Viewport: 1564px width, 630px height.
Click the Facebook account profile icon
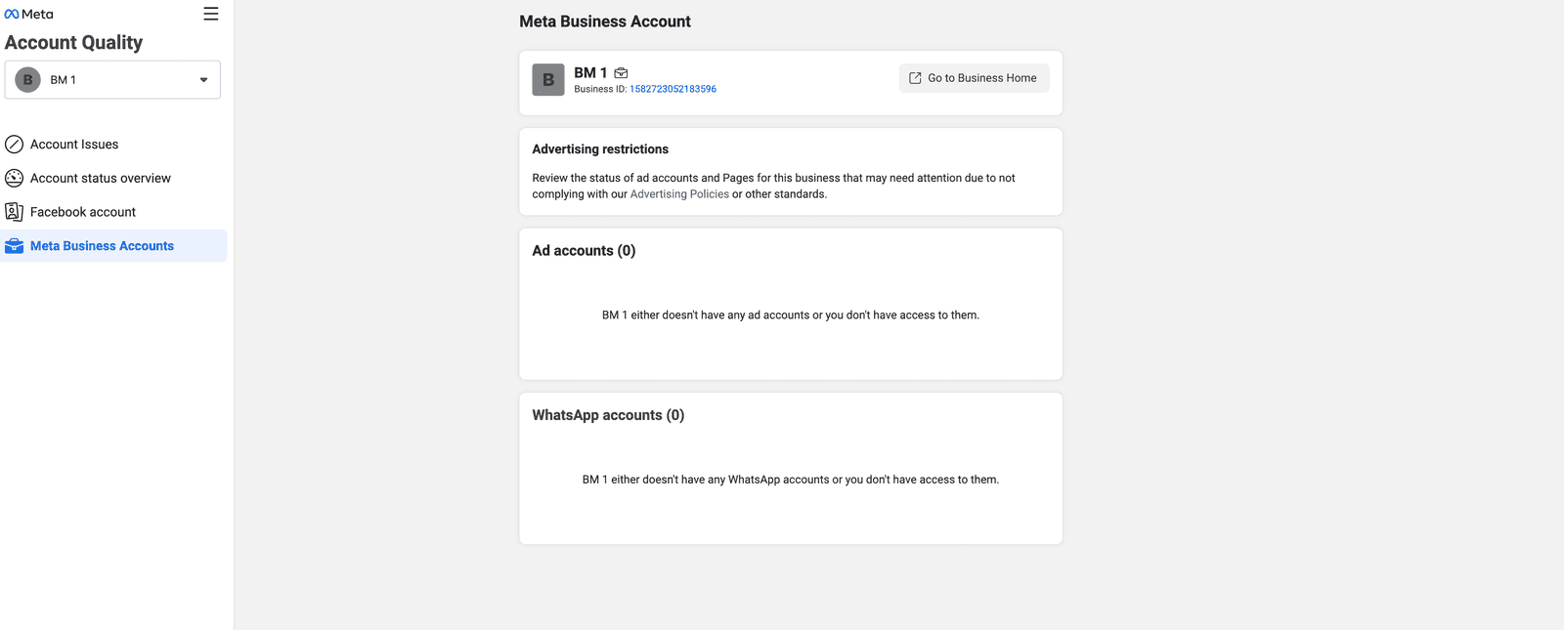(14, 212)
